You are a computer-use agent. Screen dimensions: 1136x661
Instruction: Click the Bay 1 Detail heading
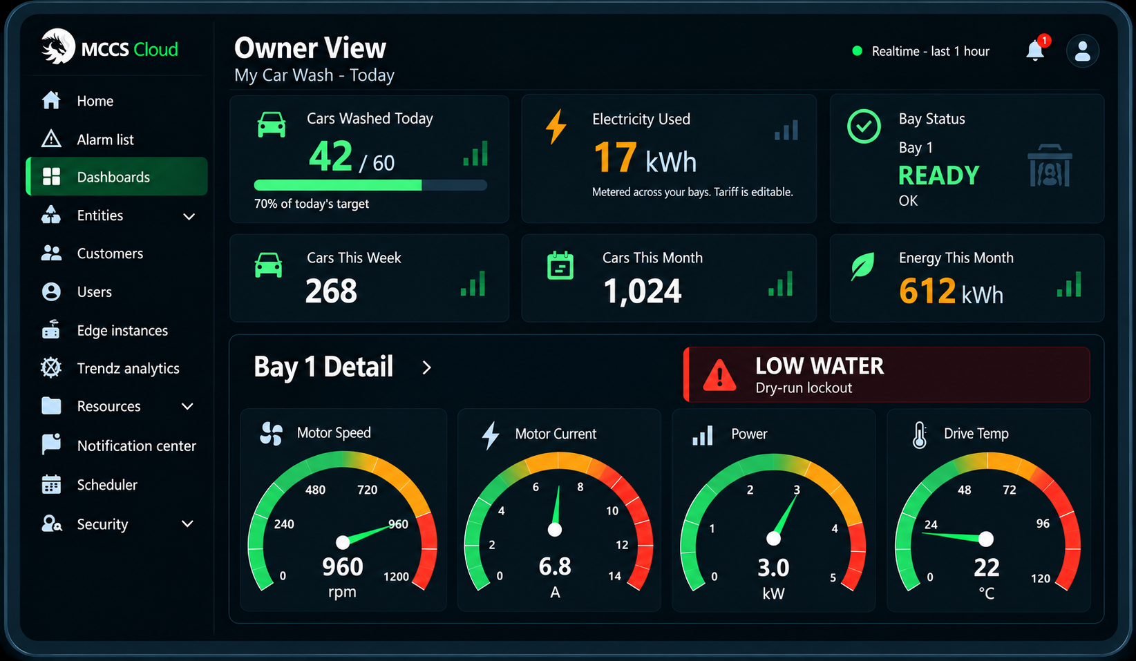click(x=323, y=367)
